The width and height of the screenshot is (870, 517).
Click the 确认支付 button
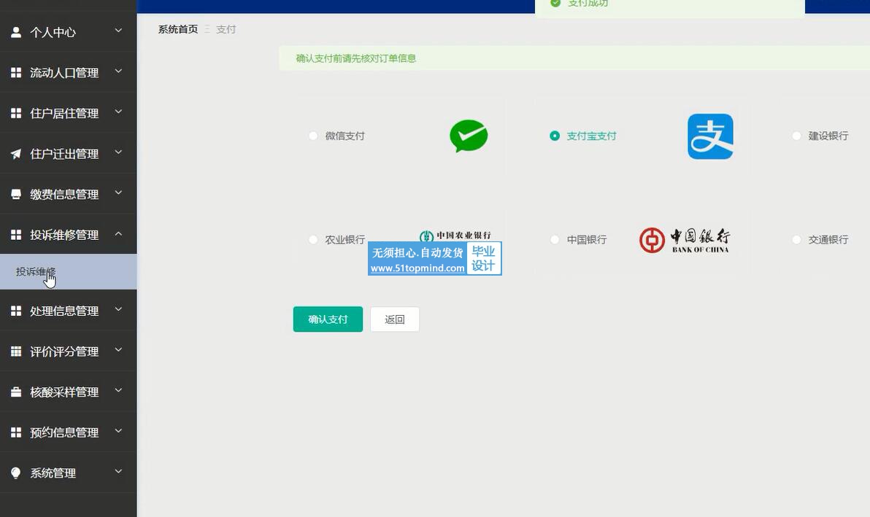328,319
